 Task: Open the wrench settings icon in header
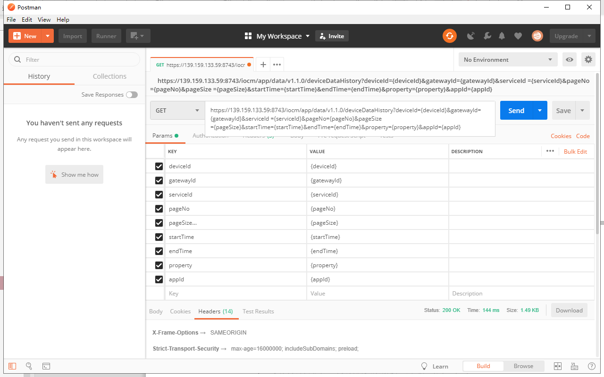(487, 36)
